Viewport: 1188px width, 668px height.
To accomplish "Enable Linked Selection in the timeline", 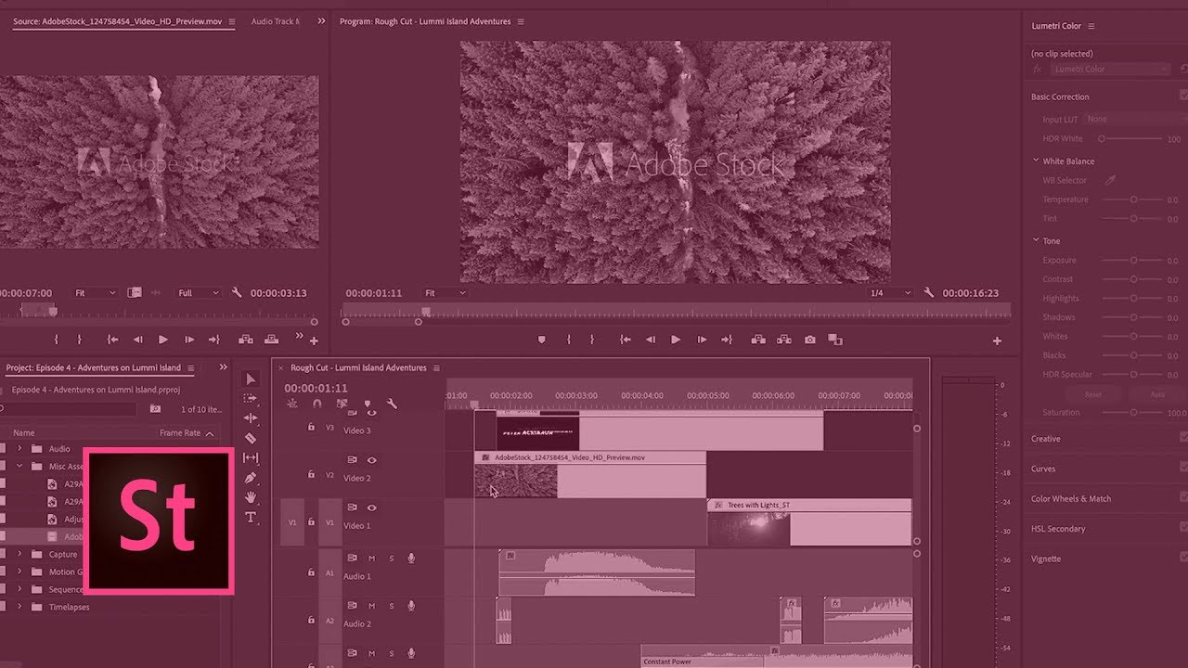I will (341, 404).
